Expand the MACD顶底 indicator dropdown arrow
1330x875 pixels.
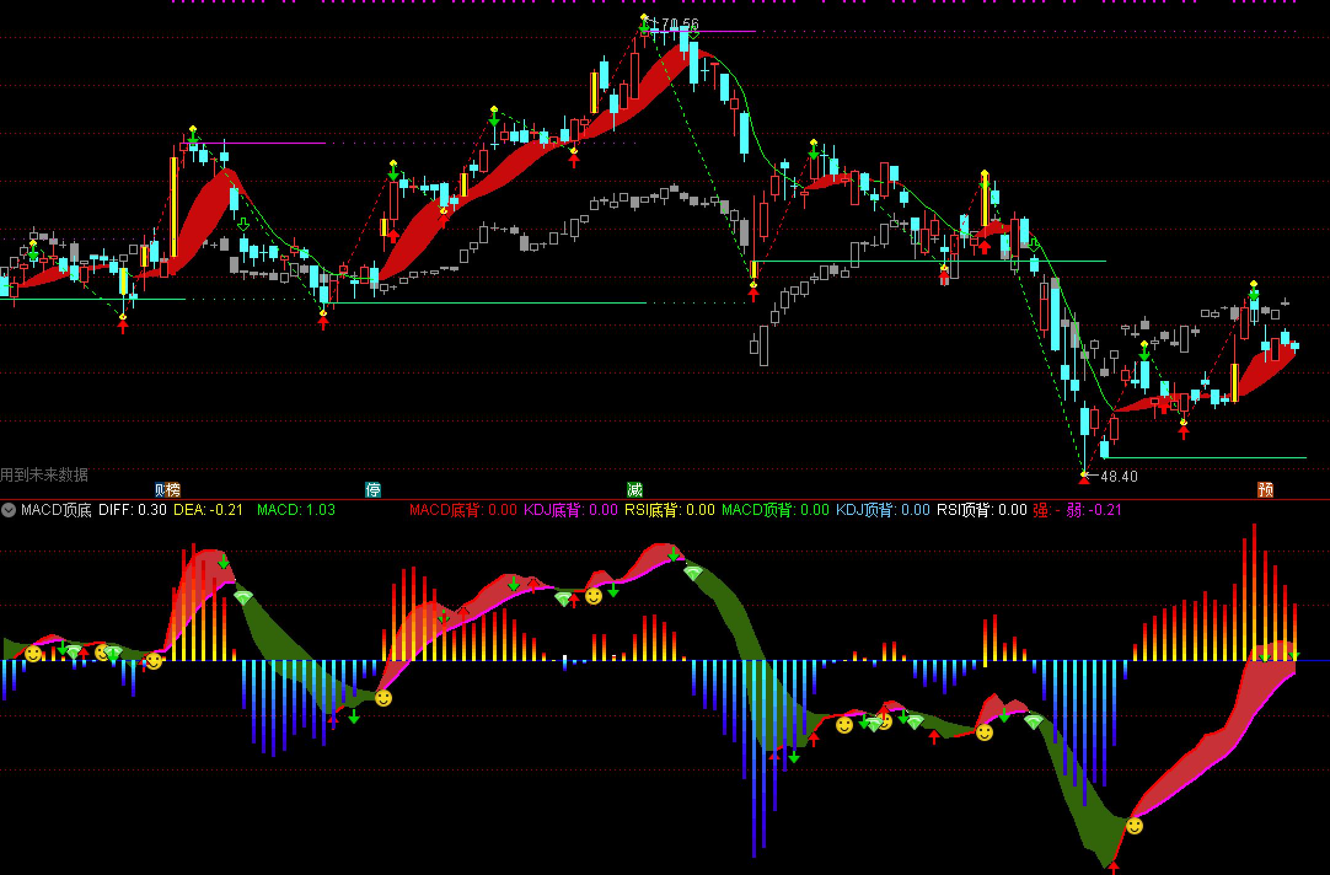(8, 510)
